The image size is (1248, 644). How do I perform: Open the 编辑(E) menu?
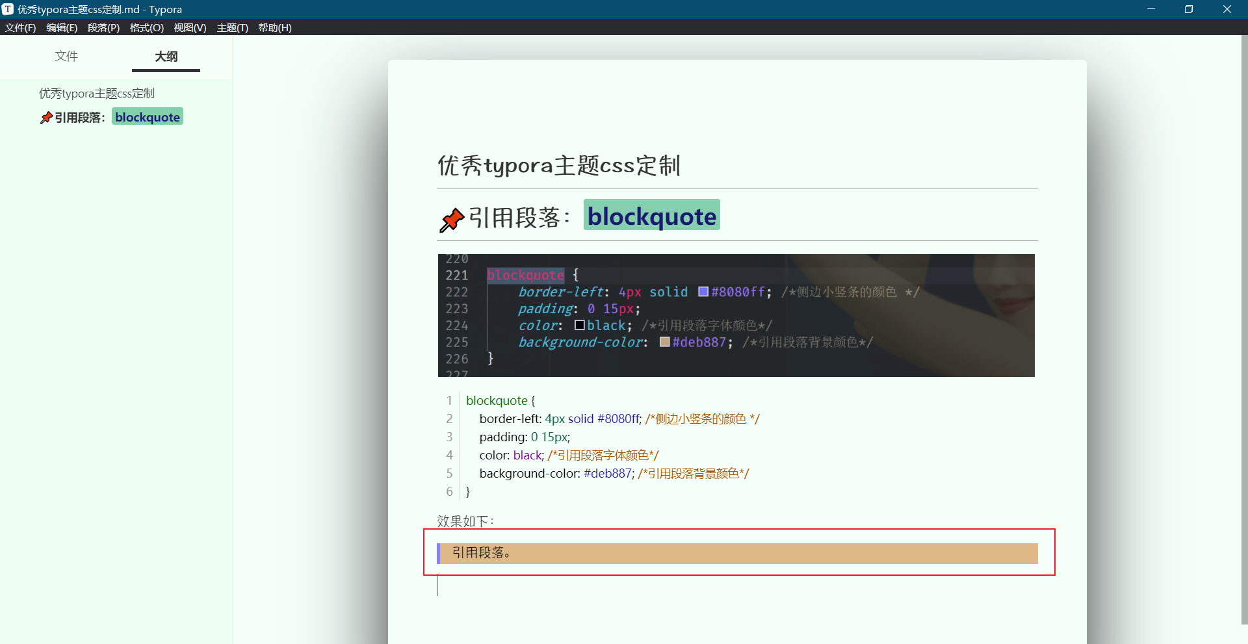(x=62, y=27)
